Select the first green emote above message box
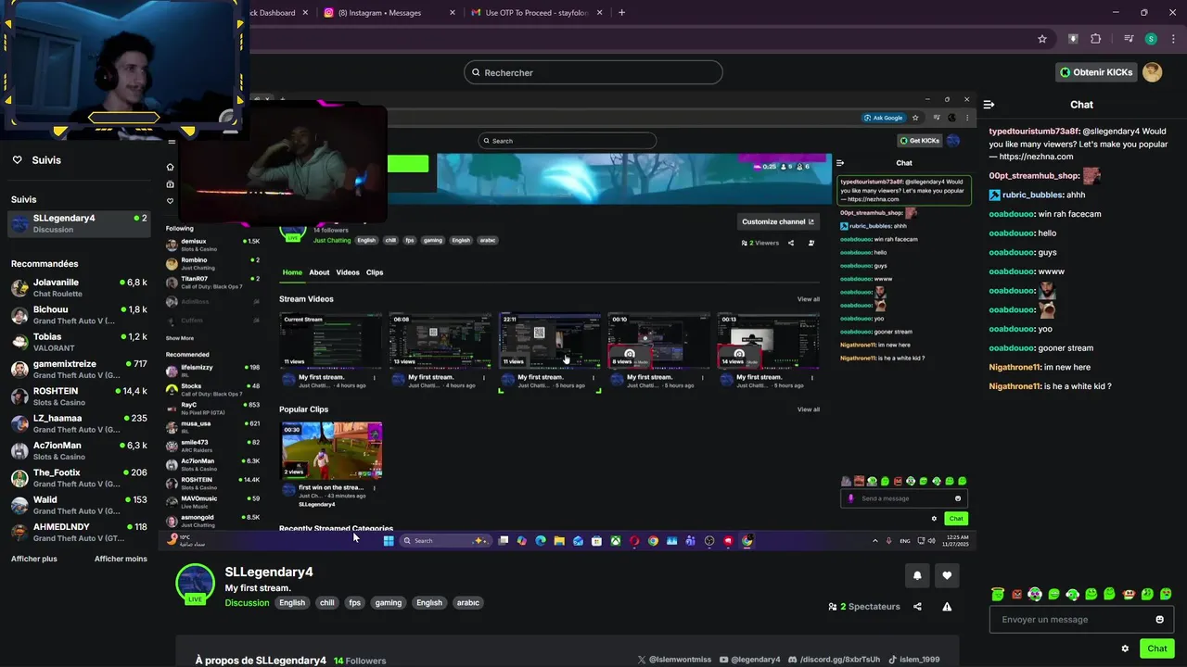 (x=998, y=594)
